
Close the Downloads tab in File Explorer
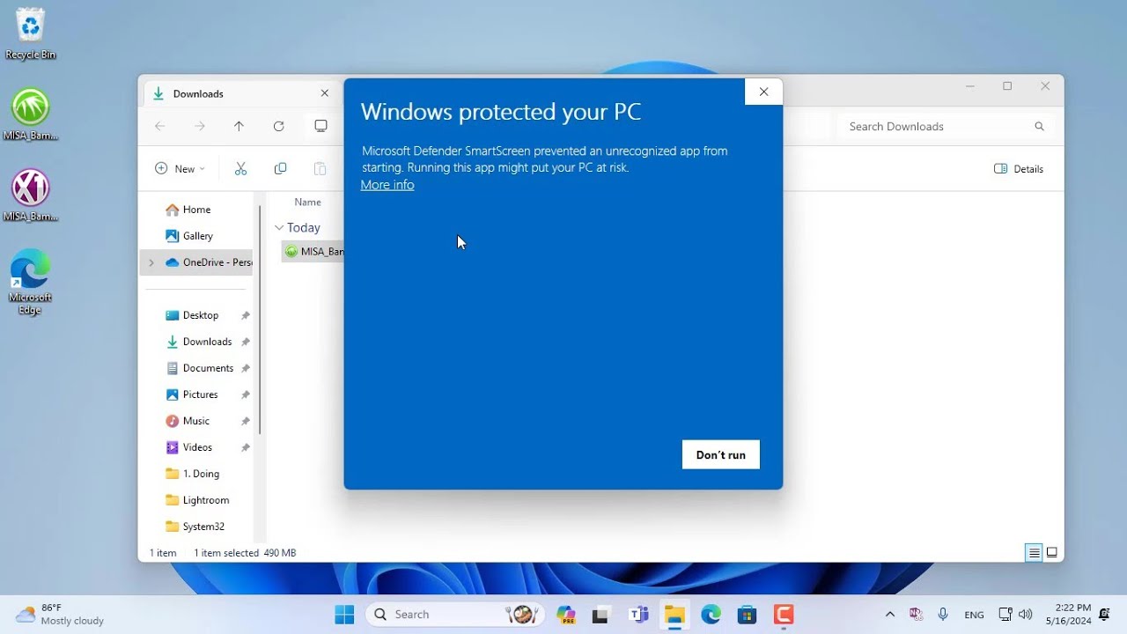click(325, 93)
